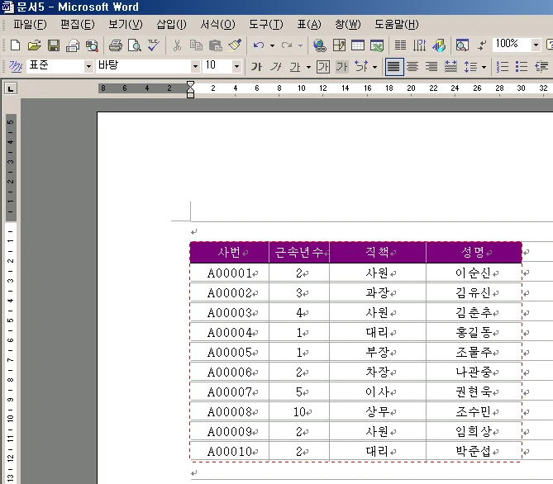Toggle justify alignment button

[x=393, y=66]
